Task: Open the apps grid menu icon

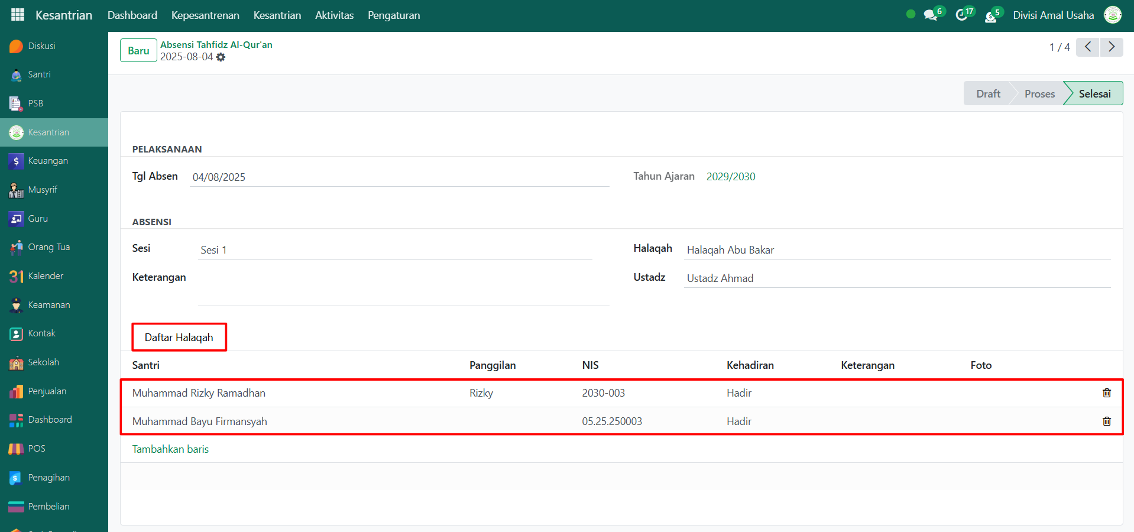Action: tap(18, 15)
